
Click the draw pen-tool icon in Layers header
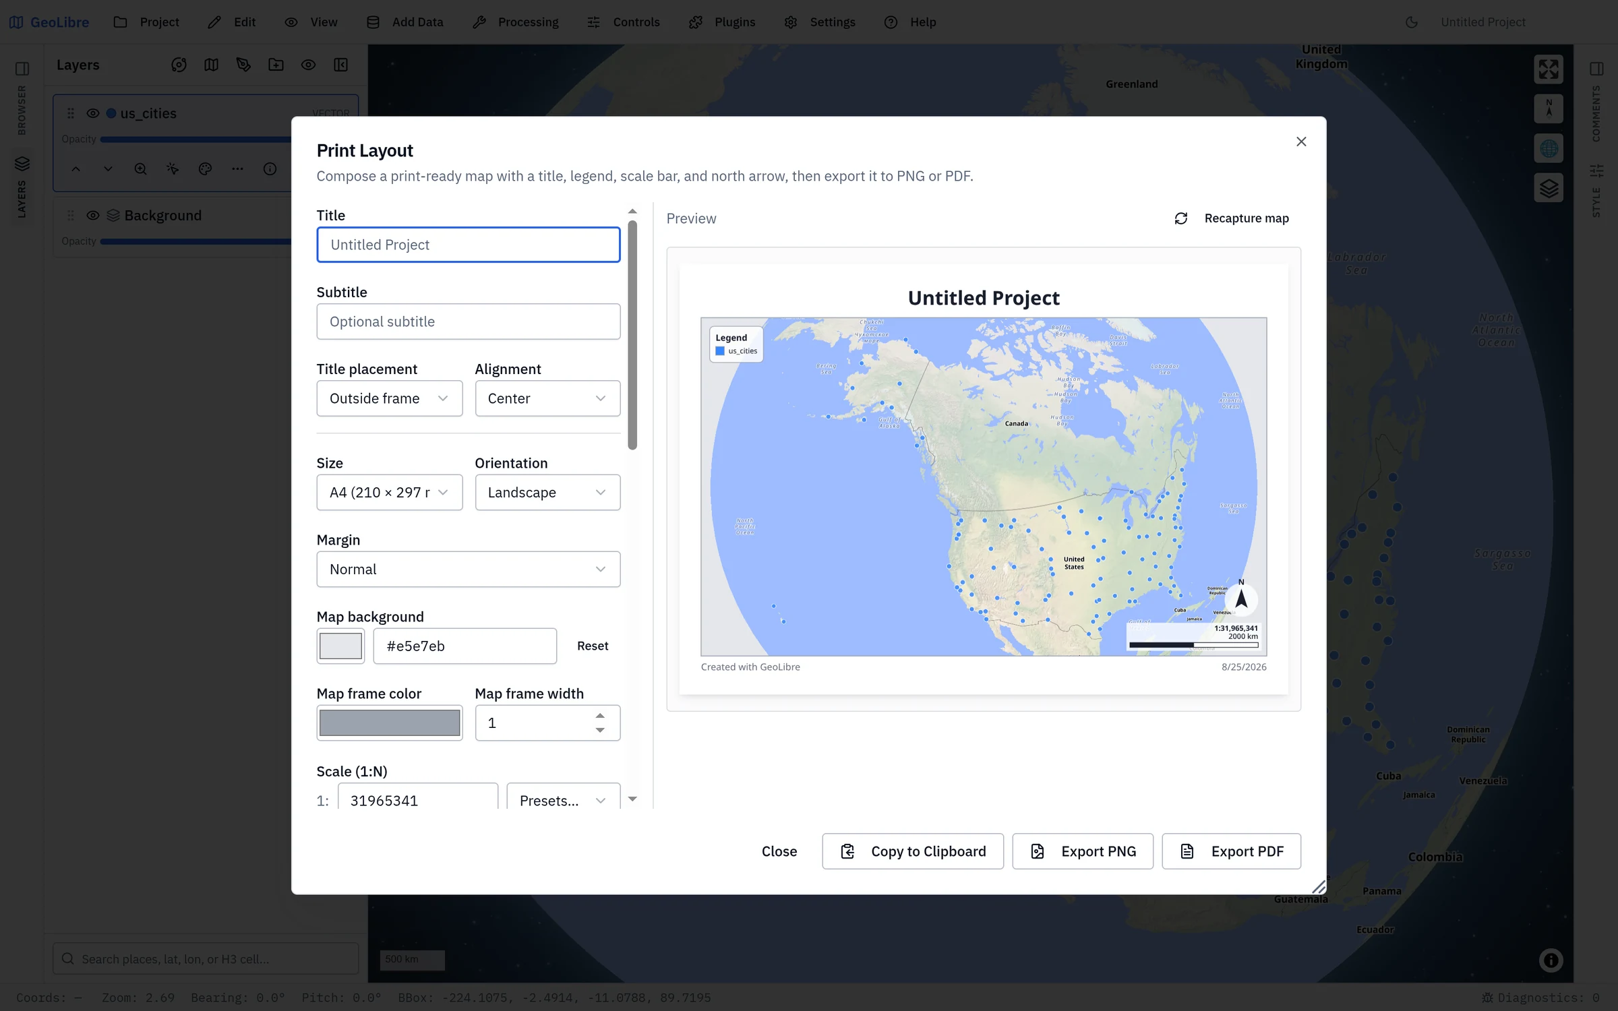click(x=243, y=65)
